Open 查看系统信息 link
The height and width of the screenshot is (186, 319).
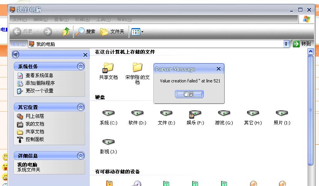39,75
